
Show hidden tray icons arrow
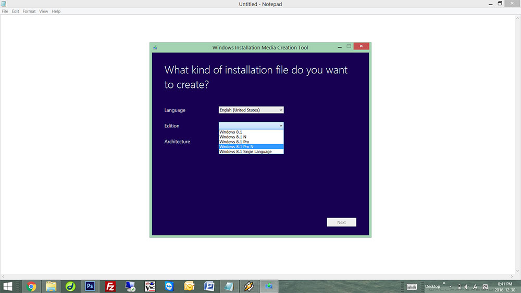(451, 287)
